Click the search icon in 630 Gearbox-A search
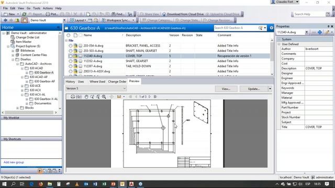Viewport: 335px width, 188px height. coord(260,28)
